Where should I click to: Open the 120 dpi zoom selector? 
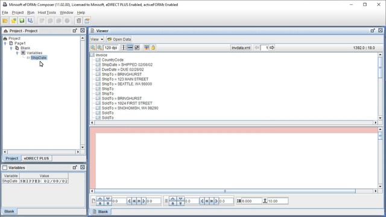pyautogui.click(x=110, y=48)
